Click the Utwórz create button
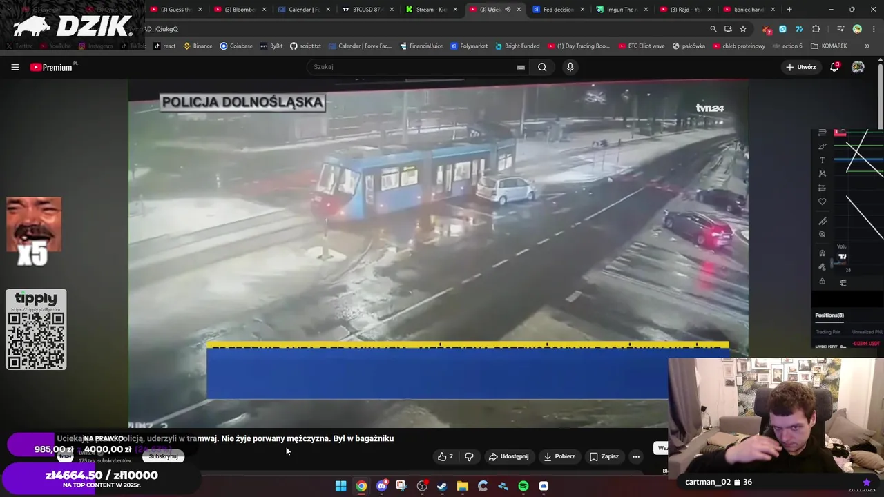Screen dimensions: 884x497 coord(801,67)
